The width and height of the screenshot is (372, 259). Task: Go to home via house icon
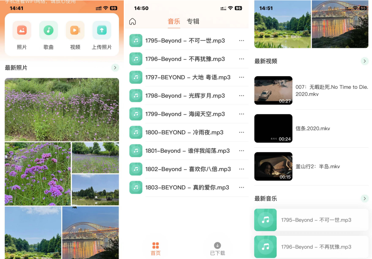click(132, 22)
